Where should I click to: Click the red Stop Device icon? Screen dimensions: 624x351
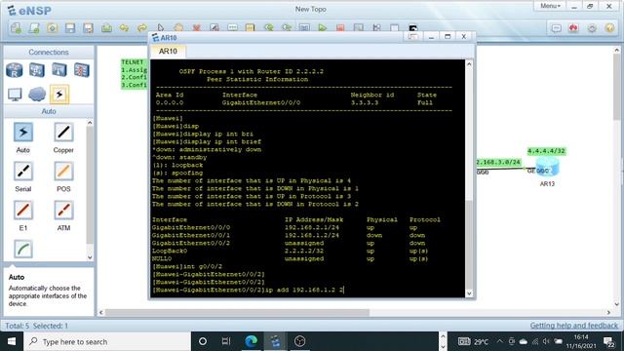coord(340,27)
